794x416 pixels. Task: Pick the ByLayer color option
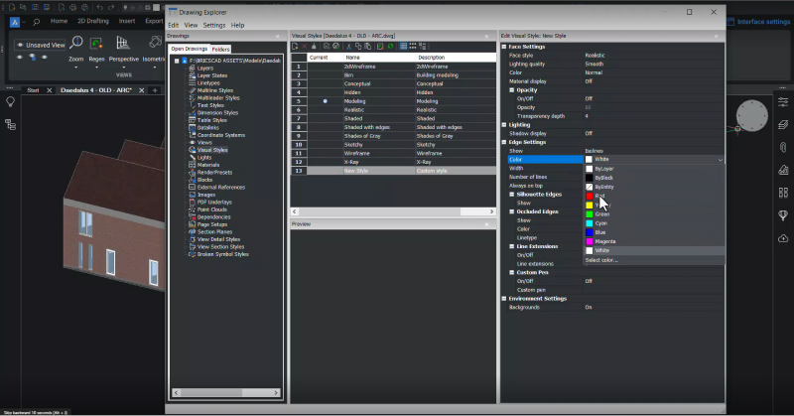pyautogui.click(x=654, y=169)
